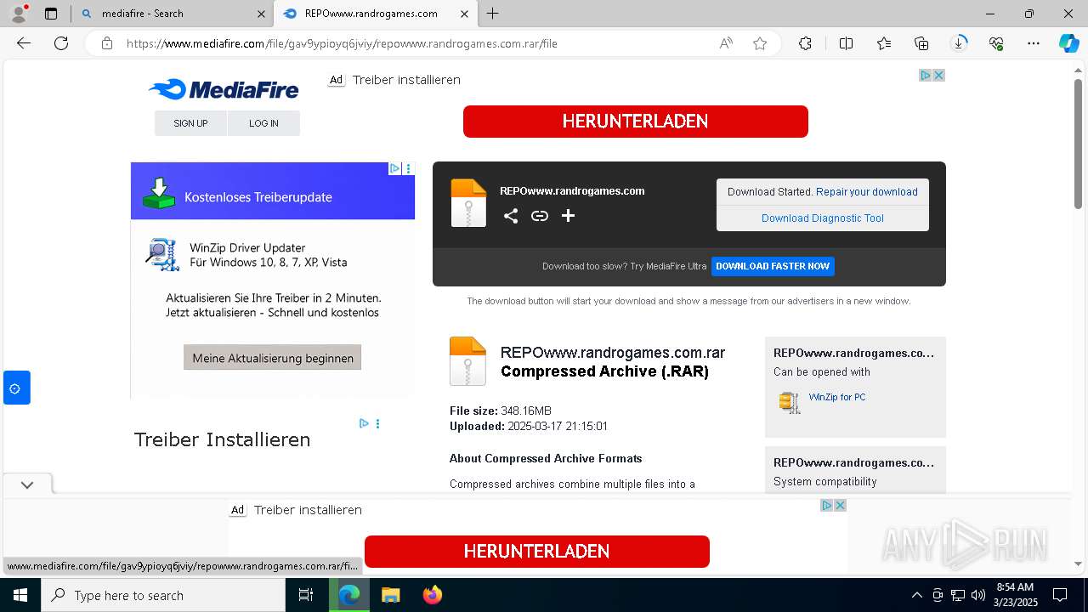Close the mediafire - Search tab
This screenshot has height=612, width=1088.
click(x=261, y=14)
